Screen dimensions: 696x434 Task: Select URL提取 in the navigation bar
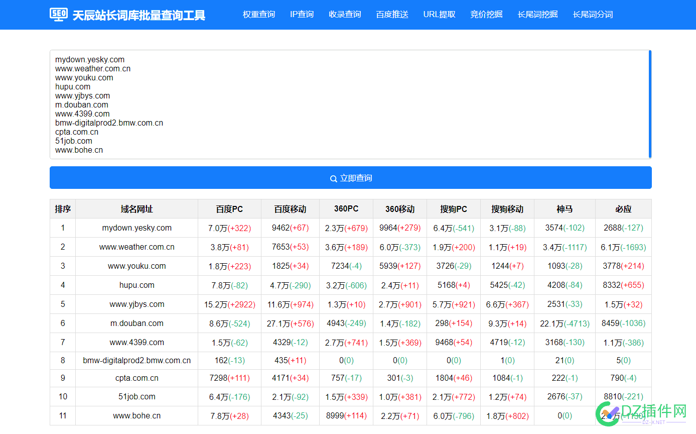click(x=440, y=14)
